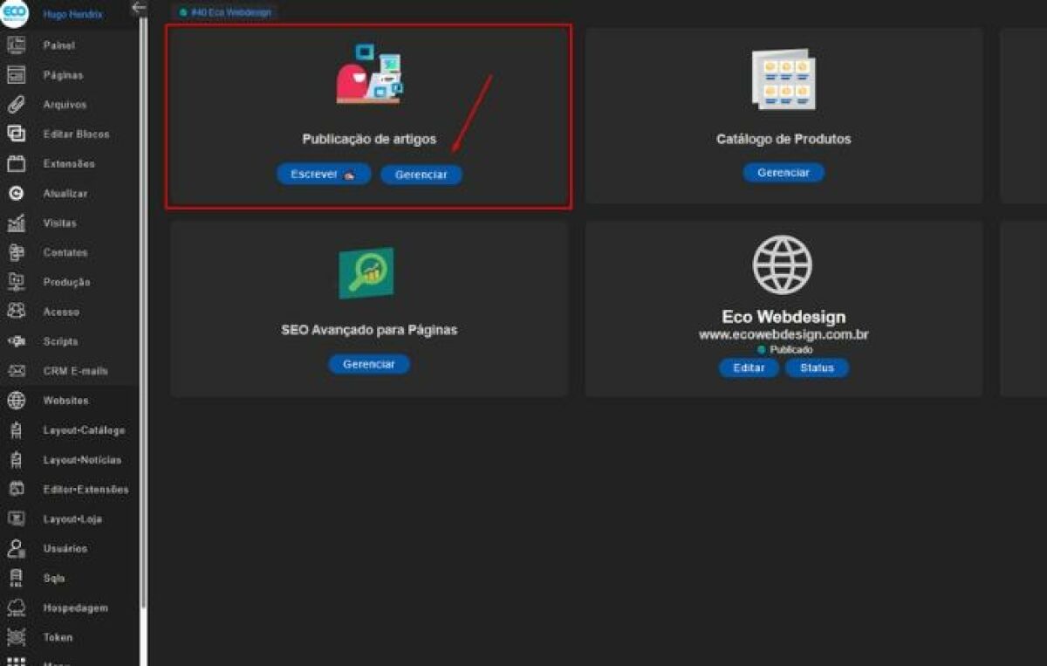
Task: Click the Atualizar refresh icon
Action: (16, 194)
